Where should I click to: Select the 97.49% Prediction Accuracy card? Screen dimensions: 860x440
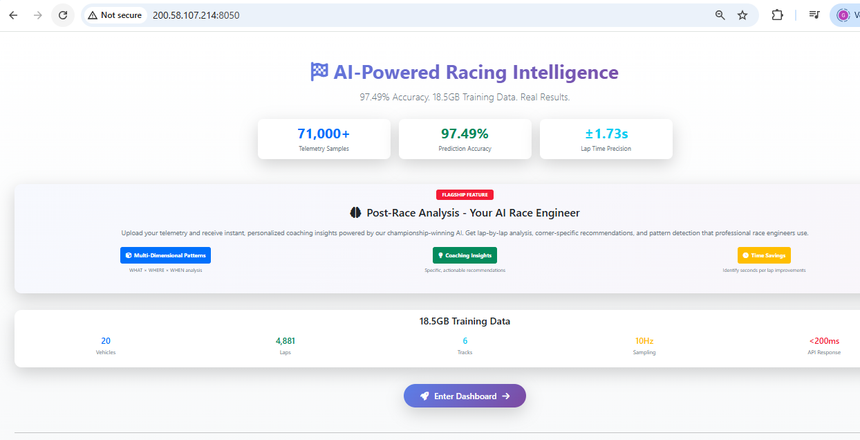465,139
